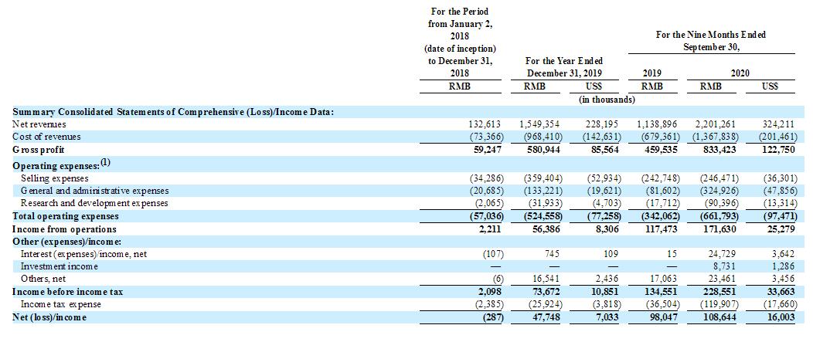Select Research and development expenses label
The image size is (813, 342).
[94, 203]
